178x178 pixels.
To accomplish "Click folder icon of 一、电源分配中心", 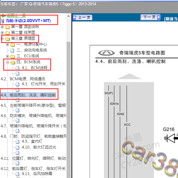I will [13, 45].
